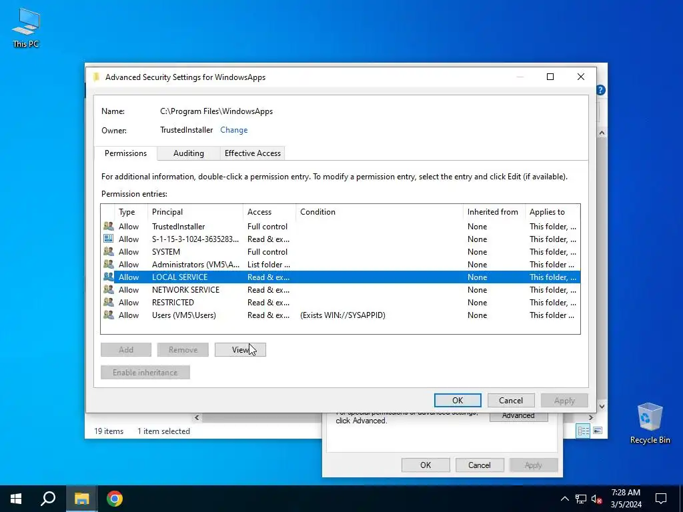This screenshot has width=683, height=512.
Task: Confirm with OK in Advanced Security Settings
Action: coord(458,401)
